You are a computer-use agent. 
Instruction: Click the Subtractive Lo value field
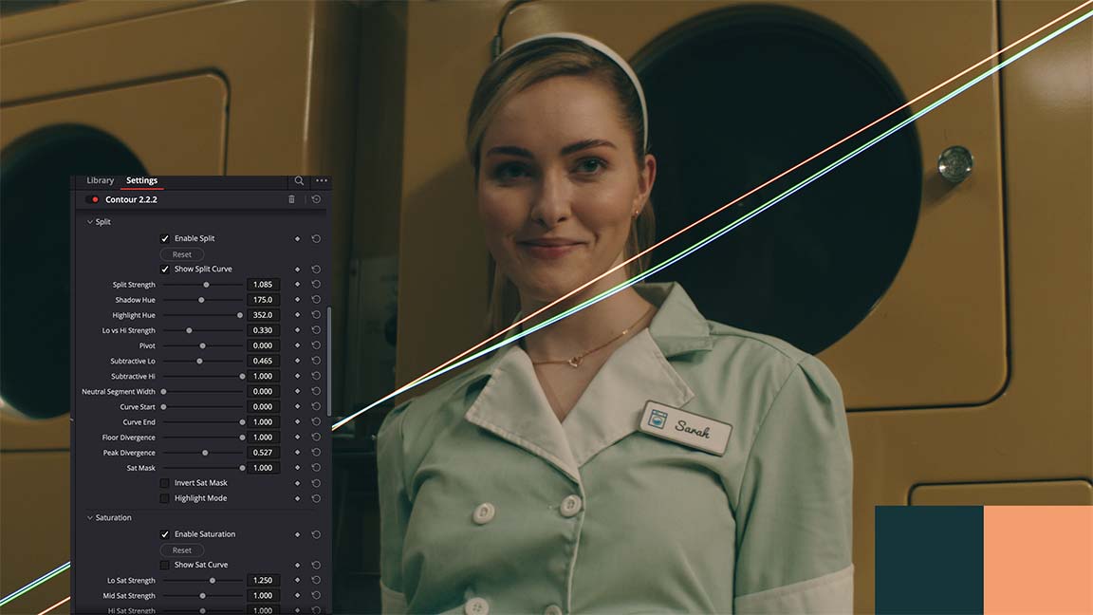pyautogui.click(x=263, y=361)
